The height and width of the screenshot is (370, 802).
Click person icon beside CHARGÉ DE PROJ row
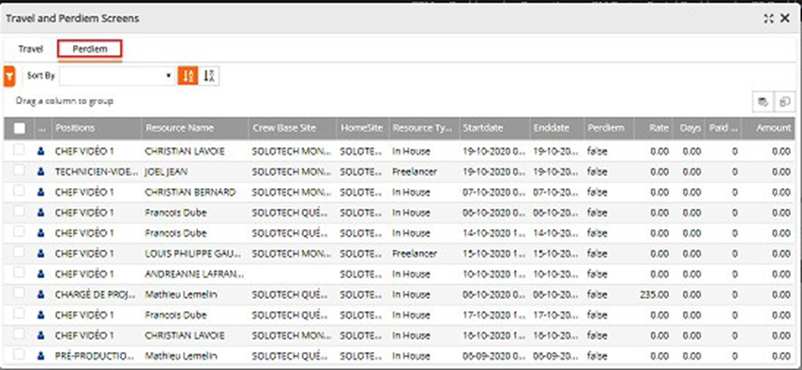[41, 294]
